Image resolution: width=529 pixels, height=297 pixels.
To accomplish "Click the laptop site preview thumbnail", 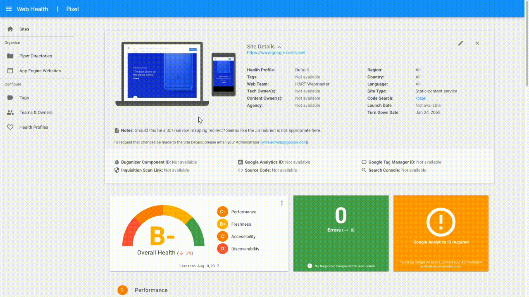I will [162, 74].
